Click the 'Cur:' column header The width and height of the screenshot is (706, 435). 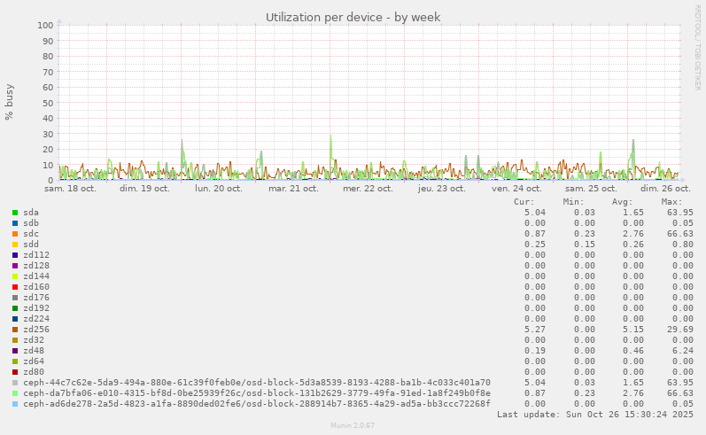[x=524, y=202]
